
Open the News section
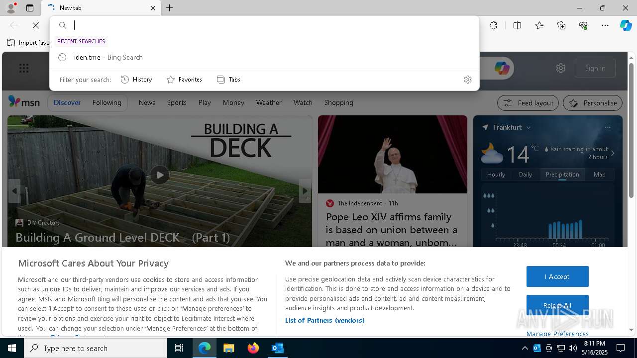pyautogui.click(x=147, y=102)
